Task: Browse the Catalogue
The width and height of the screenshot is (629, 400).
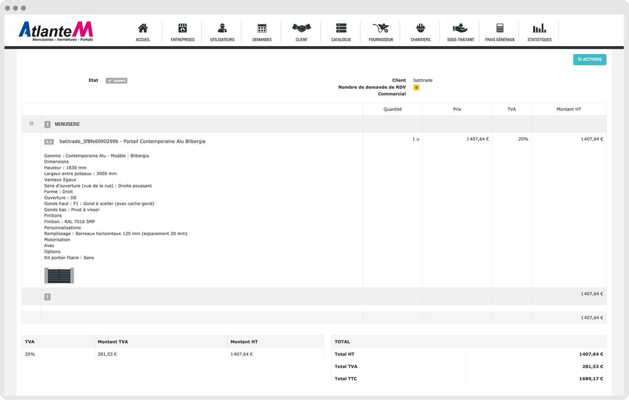Action: point(341,31)
